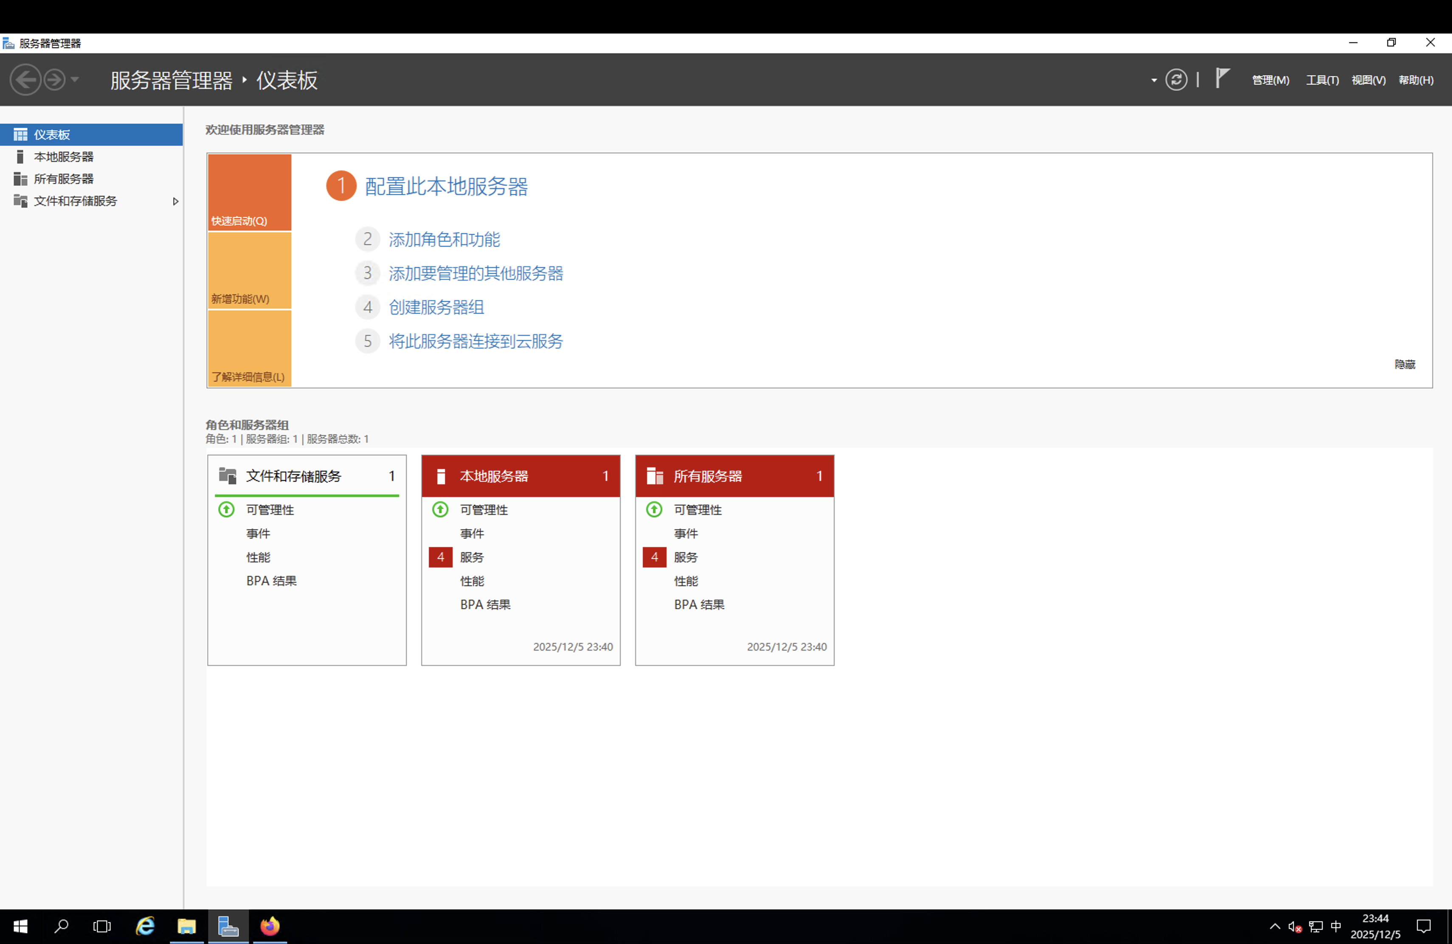Open the dropdown arrow beside the refresh icon

pyautogui.click(x=1154, y=79)
